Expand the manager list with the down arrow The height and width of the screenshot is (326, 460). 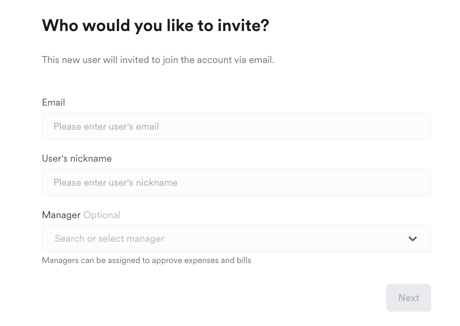point(412,239)
